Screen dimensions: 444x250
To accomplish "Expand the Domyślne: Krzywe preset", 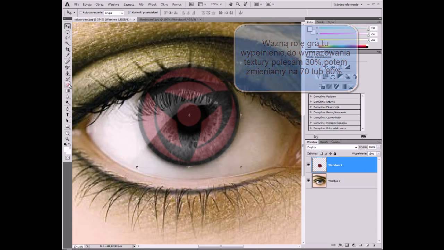I will (x=311, y=102).
